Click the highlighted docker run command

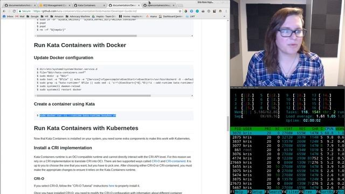78,115
